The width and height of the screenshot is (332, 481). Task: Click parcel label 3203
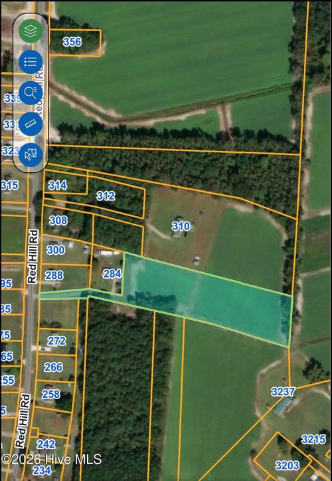[288, 465]
